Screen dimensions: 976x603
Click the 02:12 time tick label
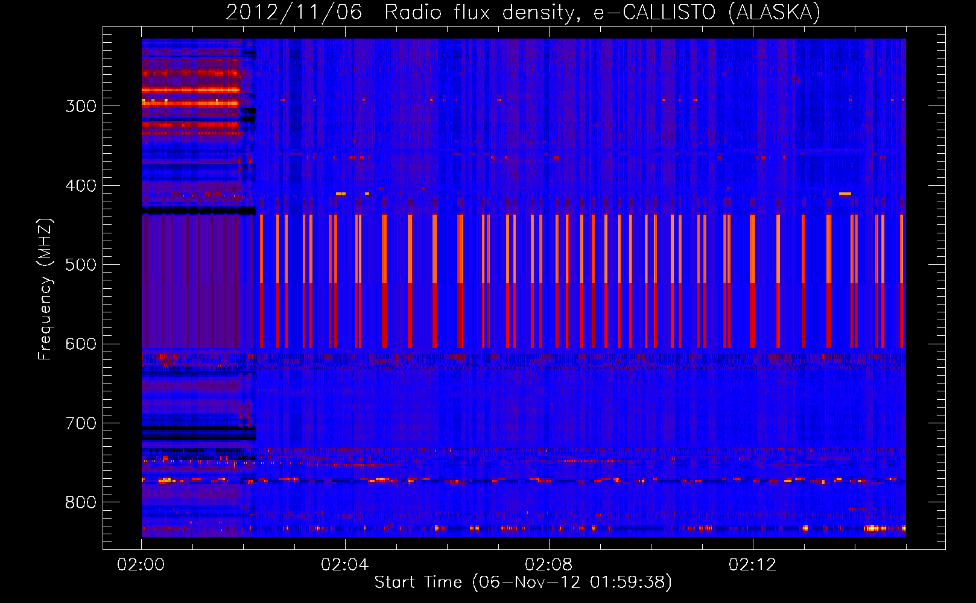pos(753,565)
